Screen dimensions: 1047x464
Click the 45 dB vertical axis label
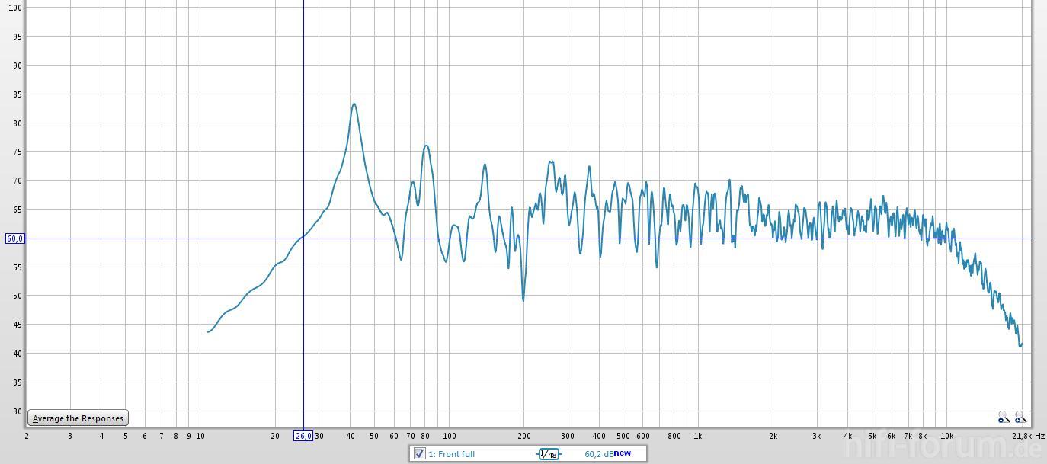[17, 325]
